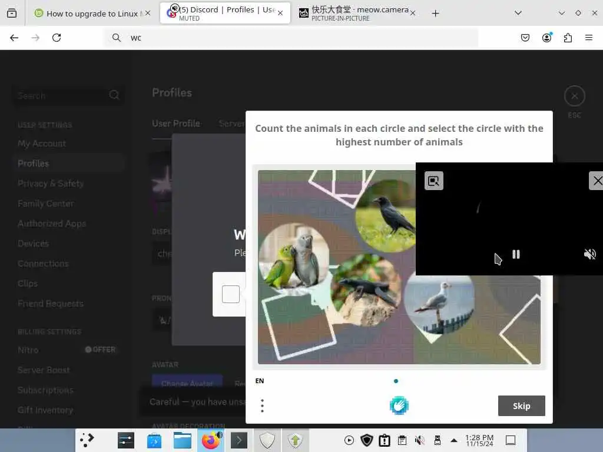Click the forward navigation arrow
The image size is (603, 452).
(x=35, y=38)
